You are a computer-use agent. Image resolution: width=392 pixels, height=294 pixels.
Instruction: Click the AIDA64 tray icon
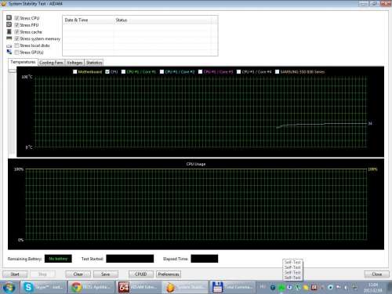tap(314, 288)
